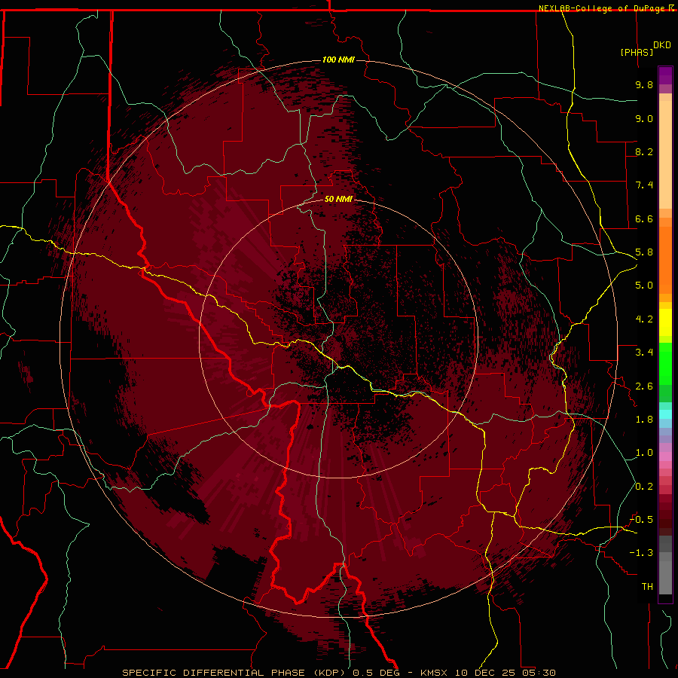Click the 4.2 value on the legend
The image size is (678, 678).
point(644,319)
